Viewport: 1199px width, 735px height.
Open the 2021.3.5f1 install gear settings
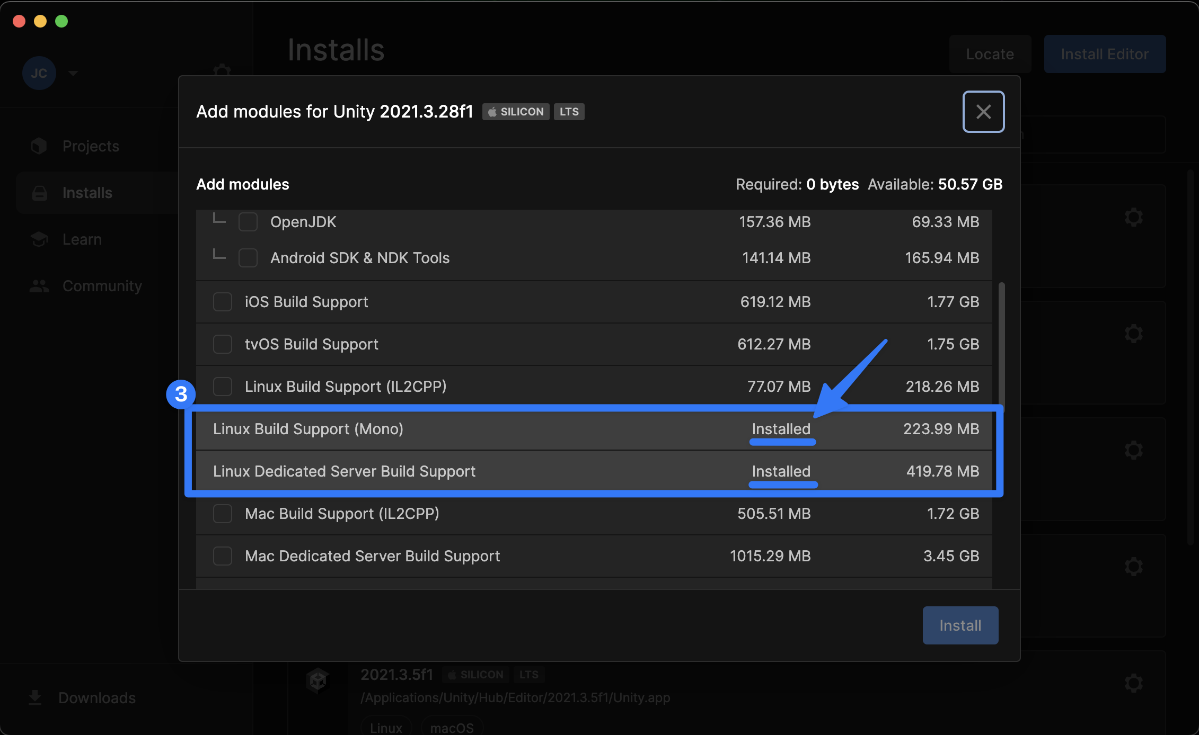coord(1133,683)
